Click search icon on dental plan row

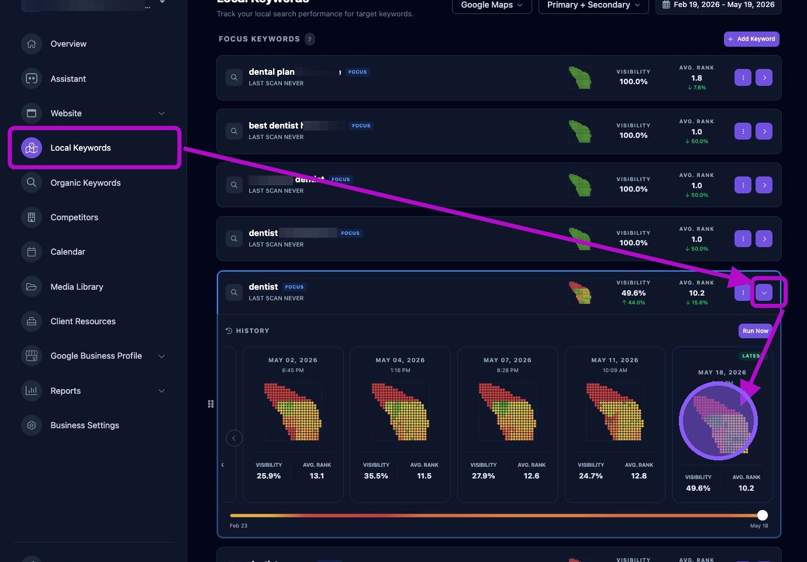point(234,78)
